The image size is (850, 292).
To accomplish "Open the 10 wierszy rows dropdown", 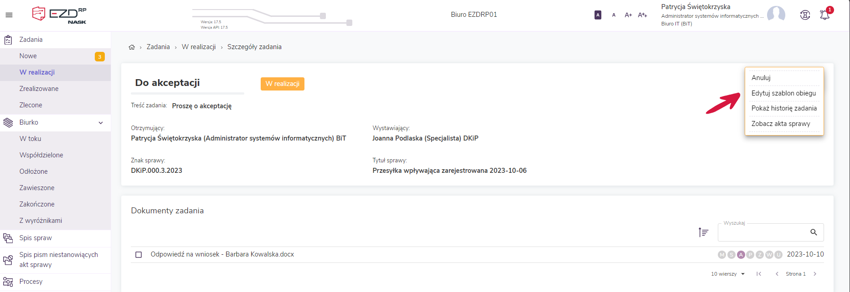I will pyautogui.click(x=728, y=274).
